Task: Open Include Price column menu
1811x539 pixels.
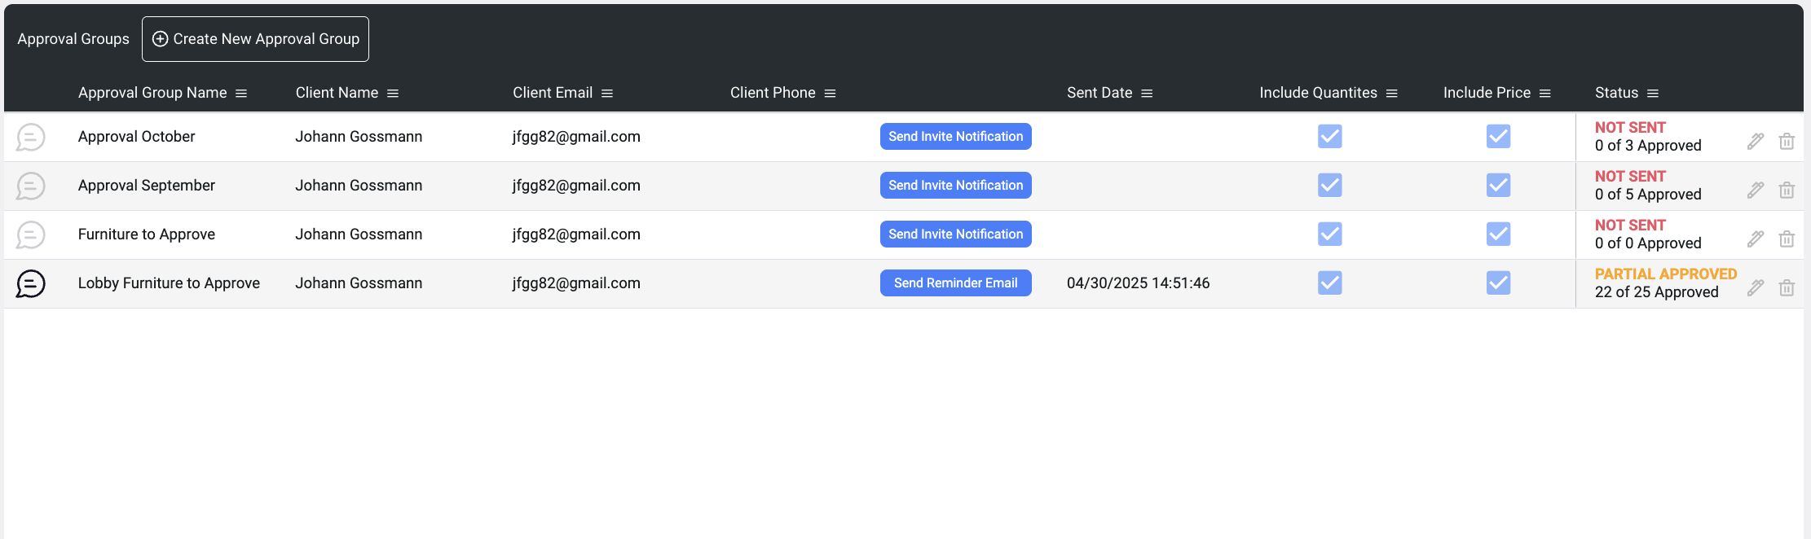Action: [x=1545, y=94]
